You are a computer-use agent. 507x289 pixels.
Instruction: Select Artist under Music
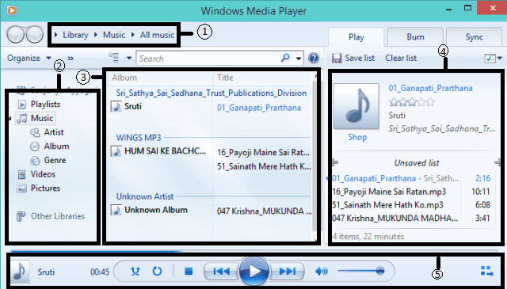(x=54, y=132)
